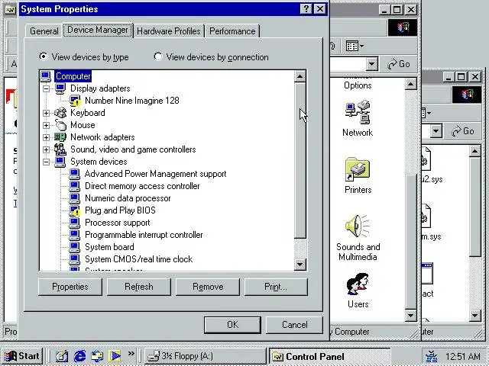Select the Number Nine Imagine 128 warning icon
The image size is (489, 366).
pyautogui.click(x=75, y=101)
